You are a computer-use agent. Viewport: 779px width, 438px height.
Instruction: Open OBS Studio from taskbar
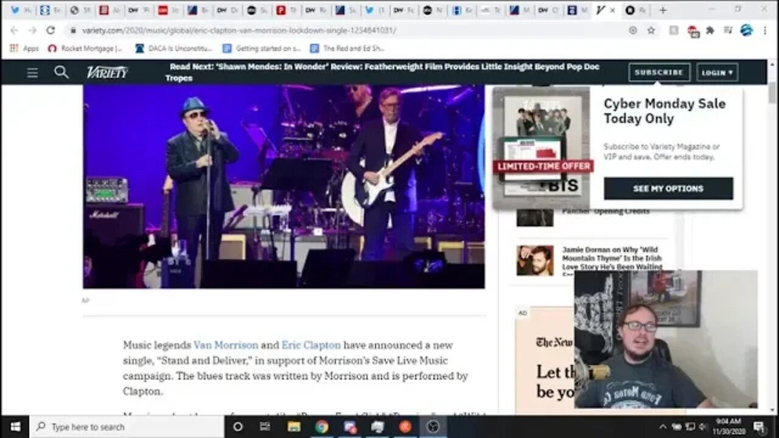[433, 426]
